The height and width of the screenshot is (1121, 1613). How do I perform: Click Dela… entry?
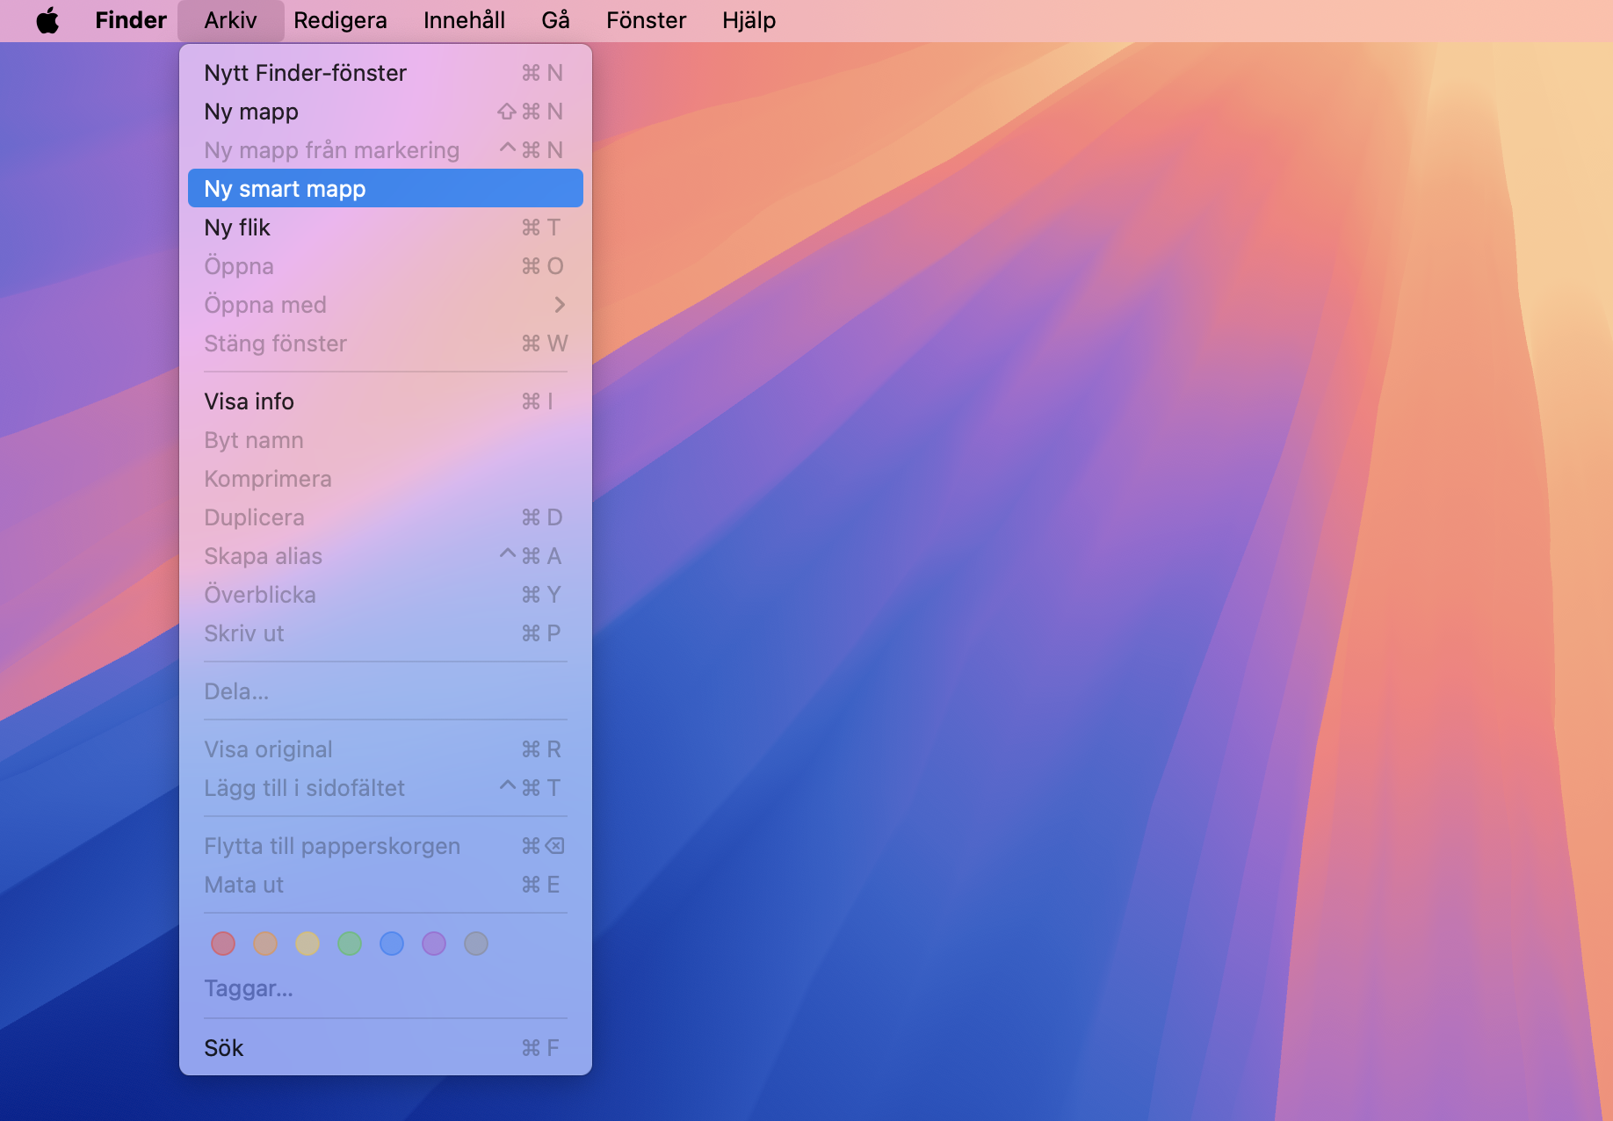386,691
